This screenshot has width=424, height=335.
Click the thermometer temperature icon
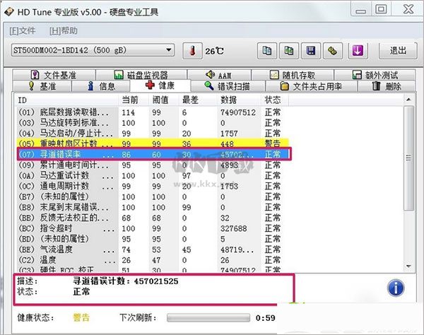[x=192, y=51]
